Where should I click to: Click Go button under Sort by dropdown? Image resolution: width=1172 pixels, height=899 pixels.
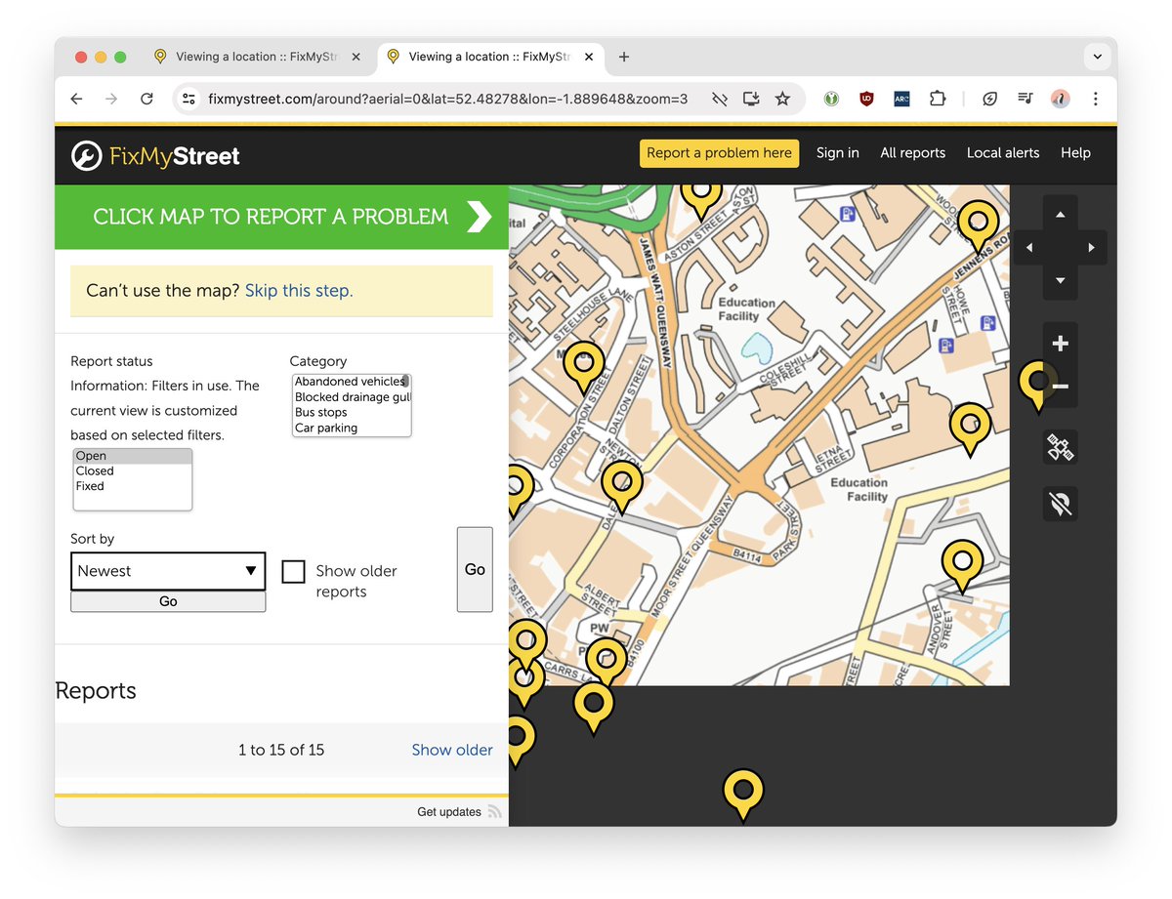coord(168,601)
